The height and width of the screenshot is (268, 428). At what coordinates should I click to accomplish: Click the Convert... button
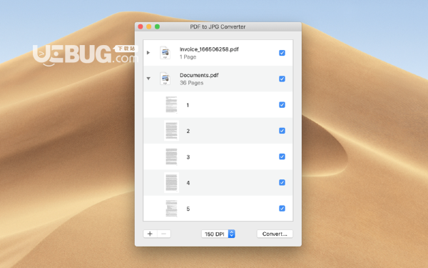click(275, 234)
